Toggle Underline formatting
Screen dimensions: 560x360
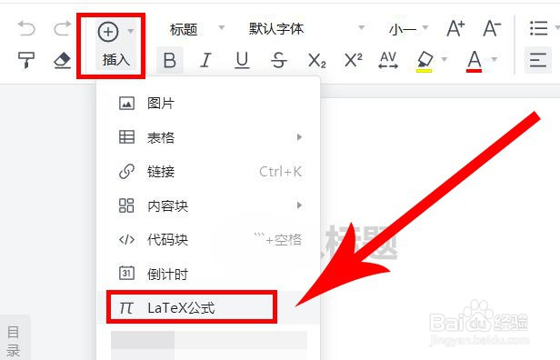(242, 60)
